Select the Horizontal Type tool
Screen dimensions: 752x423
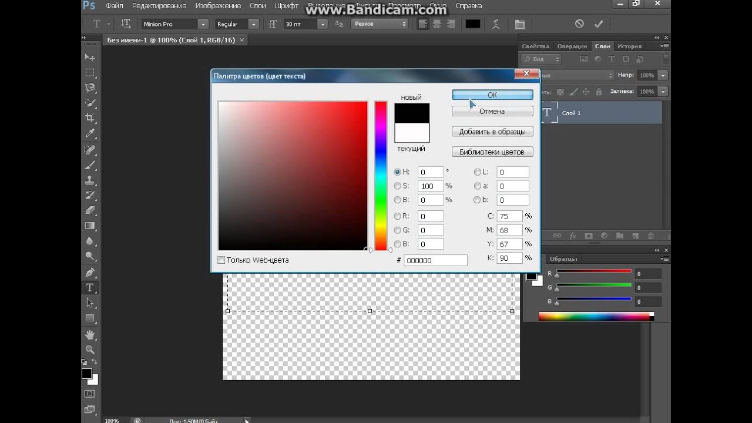90,288
